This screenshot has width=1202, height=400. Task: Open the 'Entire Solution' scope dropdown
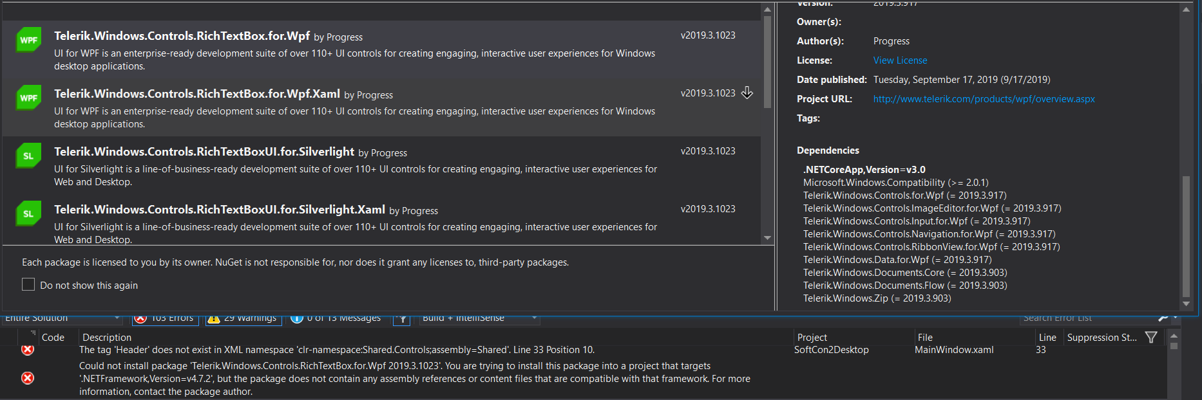pos(62,318)
